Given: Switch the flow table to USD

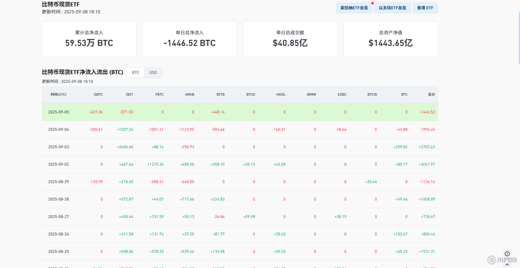Looking at the screenshot, I should click(153, 72).
